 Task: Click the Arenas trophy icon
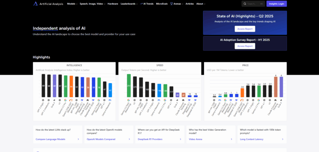pos(172,4)
